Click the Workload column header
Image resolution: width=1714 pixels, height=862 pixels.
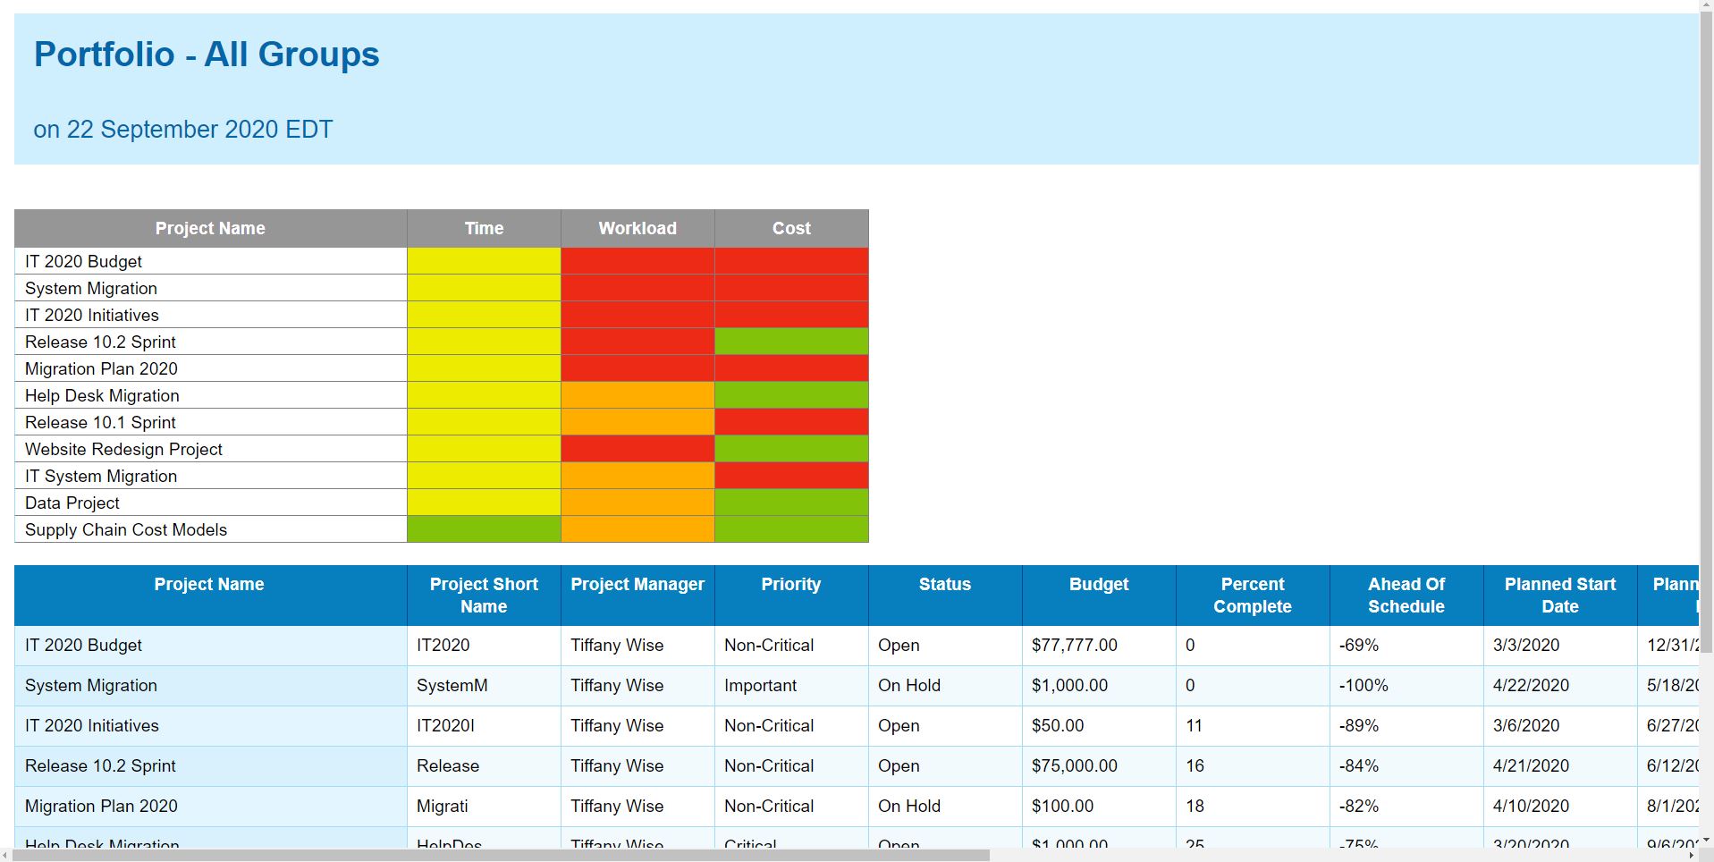coord(637,228)
